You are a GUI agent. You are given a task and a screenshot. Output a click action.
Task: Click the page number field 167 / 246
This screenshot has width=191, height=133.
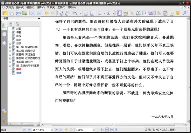[41, 130]
